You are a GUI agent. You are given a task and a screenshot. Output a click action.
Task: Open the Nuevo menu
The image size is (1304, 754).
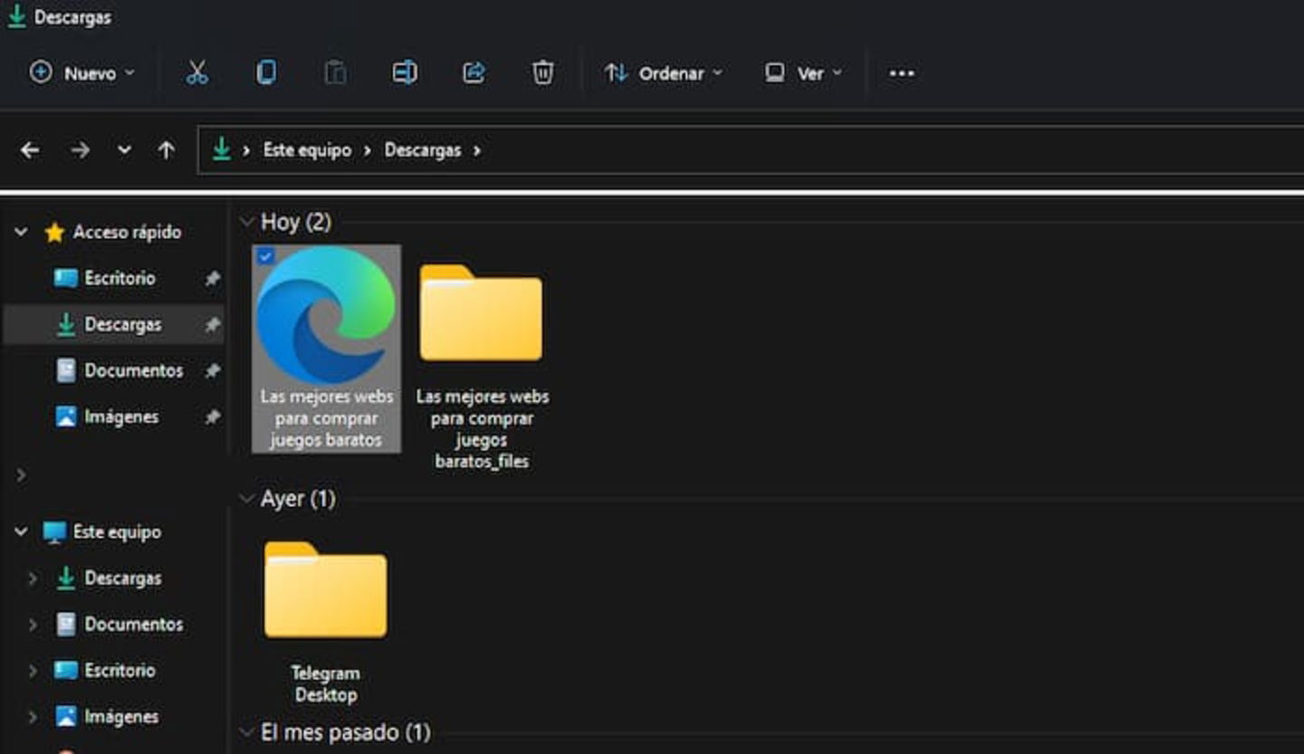click(x=81, y=73)
